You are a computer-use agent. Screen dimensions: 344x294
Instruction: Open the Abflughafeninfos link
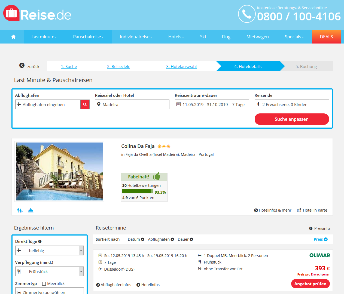click(x=114, y=285)
